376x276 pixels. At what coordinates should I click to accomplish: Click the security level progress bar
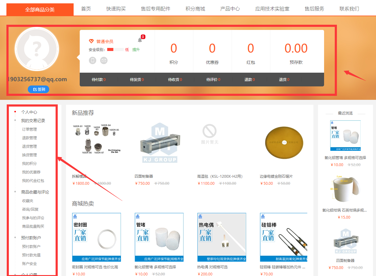click(115, 49)
